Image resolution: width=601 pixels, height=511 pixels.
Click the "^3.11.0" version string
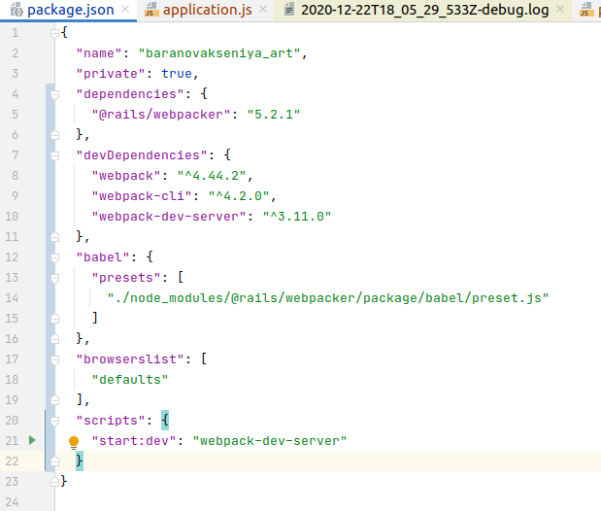tap(297, 217)
